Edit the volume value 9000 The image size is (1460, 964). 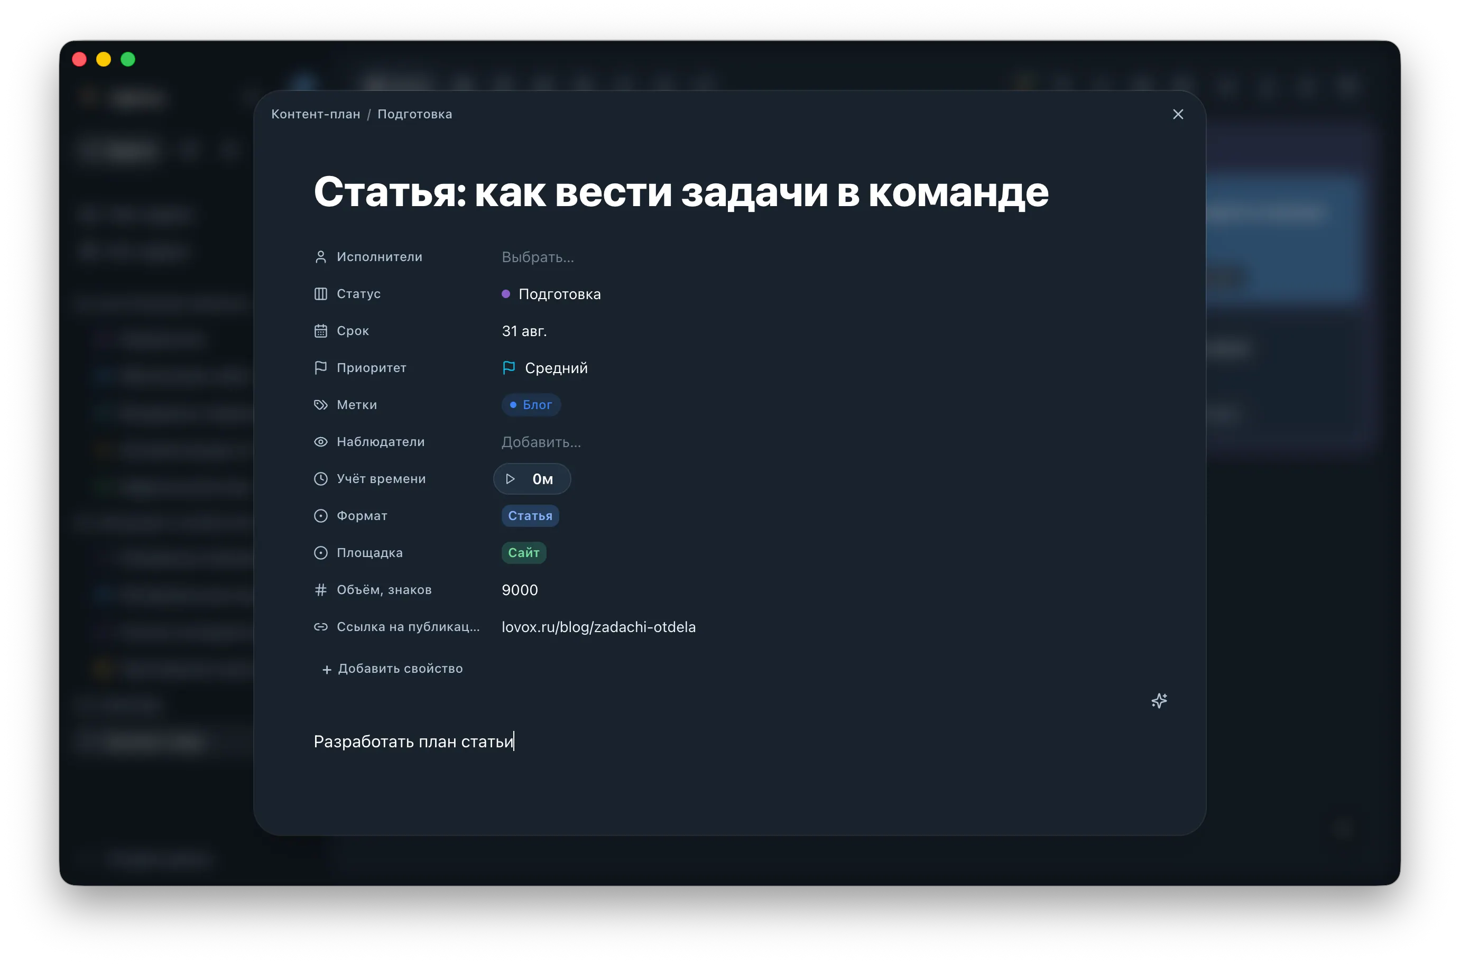520,590
